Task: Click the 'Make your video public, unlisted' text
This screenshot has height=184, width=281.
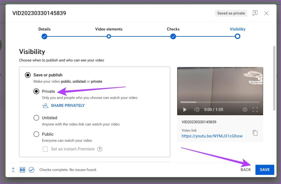Action: pyautogui.click(x=68, y=82)
